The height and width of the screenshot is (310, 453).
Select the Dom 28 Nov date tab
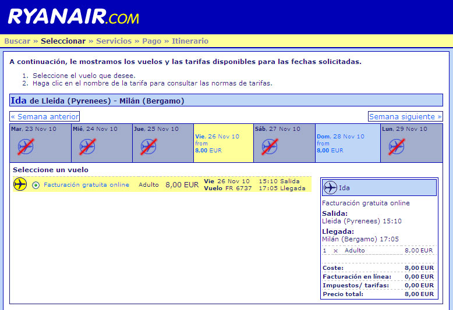tap(347, 142)
